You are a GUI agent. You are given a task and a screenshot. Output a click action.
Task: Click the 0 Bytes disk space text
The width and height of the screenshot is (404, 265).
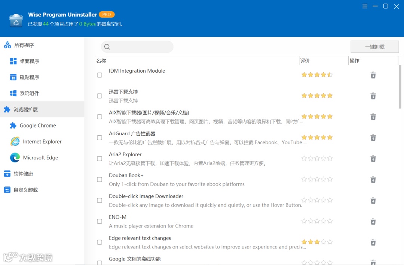coord(87,24)
